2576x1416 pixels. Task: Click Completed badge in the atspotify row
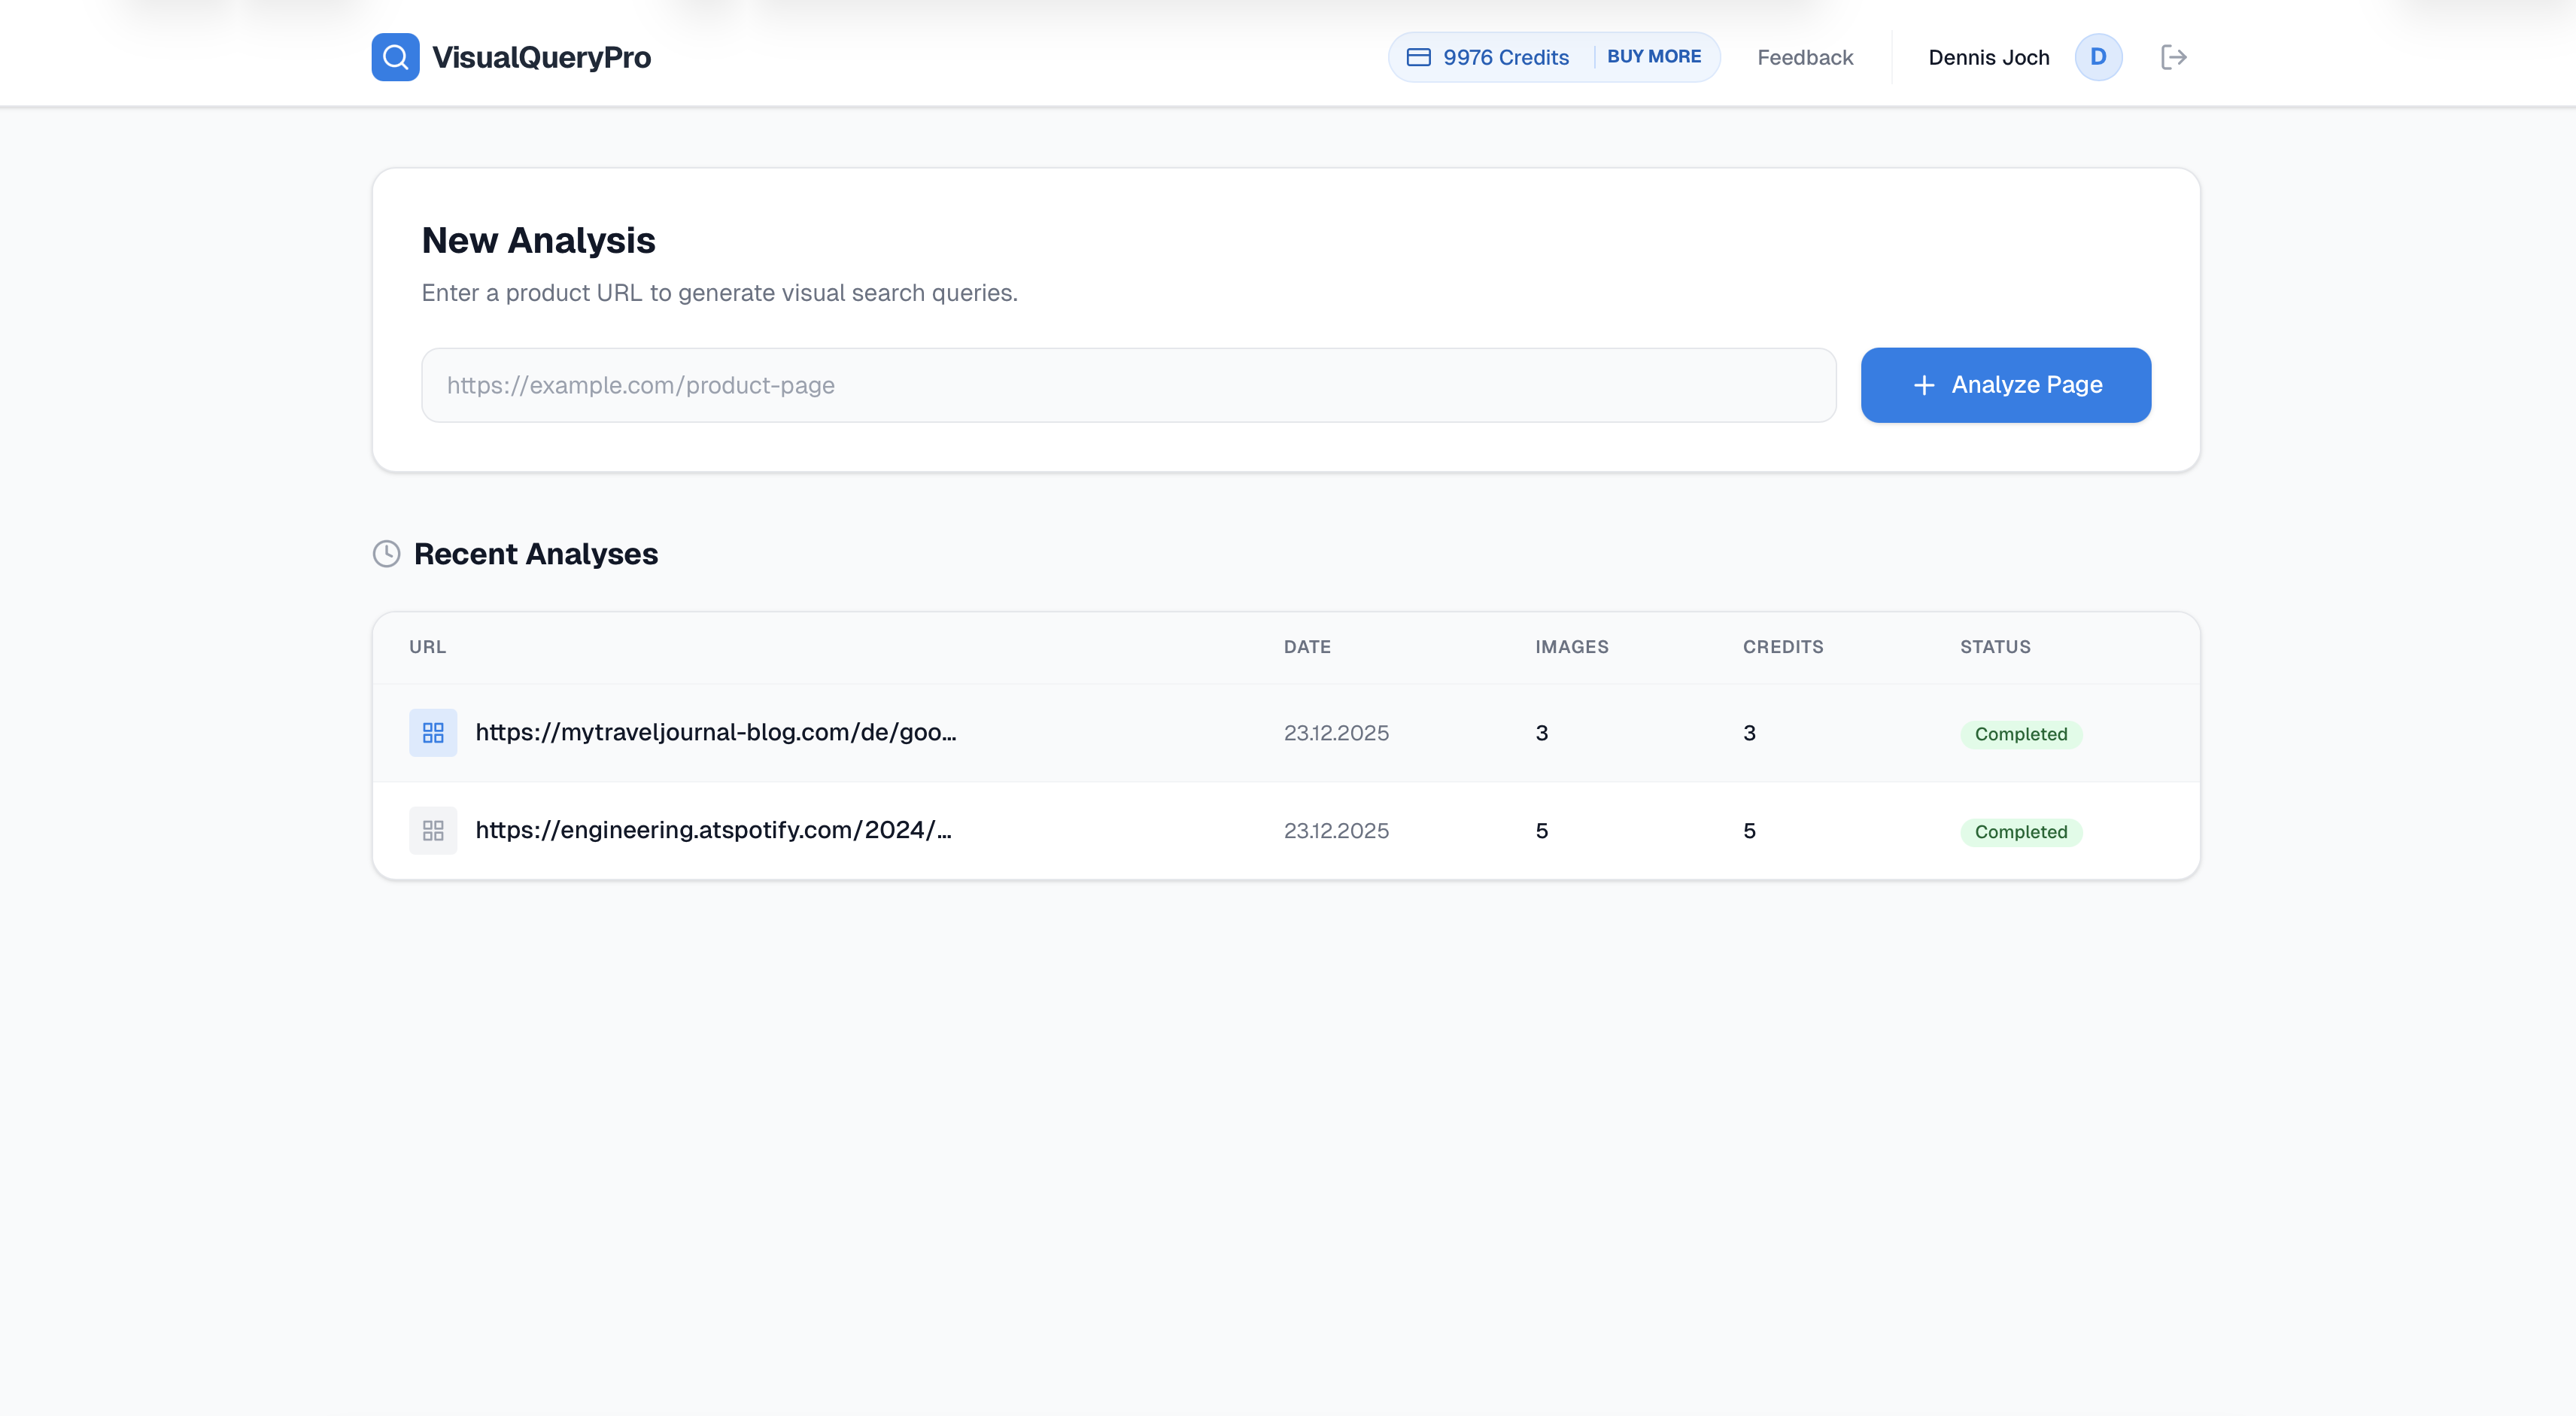(x=2020, y=832)
